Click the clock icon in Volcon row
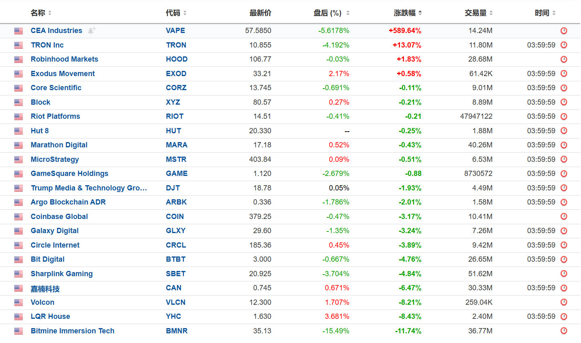Viewport: 581px width, 343px height. coord(564,302)
